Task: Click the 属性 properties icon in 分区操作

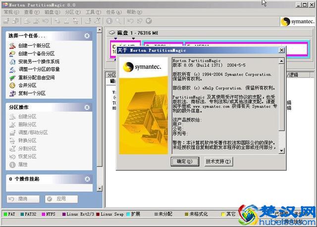Action: pos(13,164)
